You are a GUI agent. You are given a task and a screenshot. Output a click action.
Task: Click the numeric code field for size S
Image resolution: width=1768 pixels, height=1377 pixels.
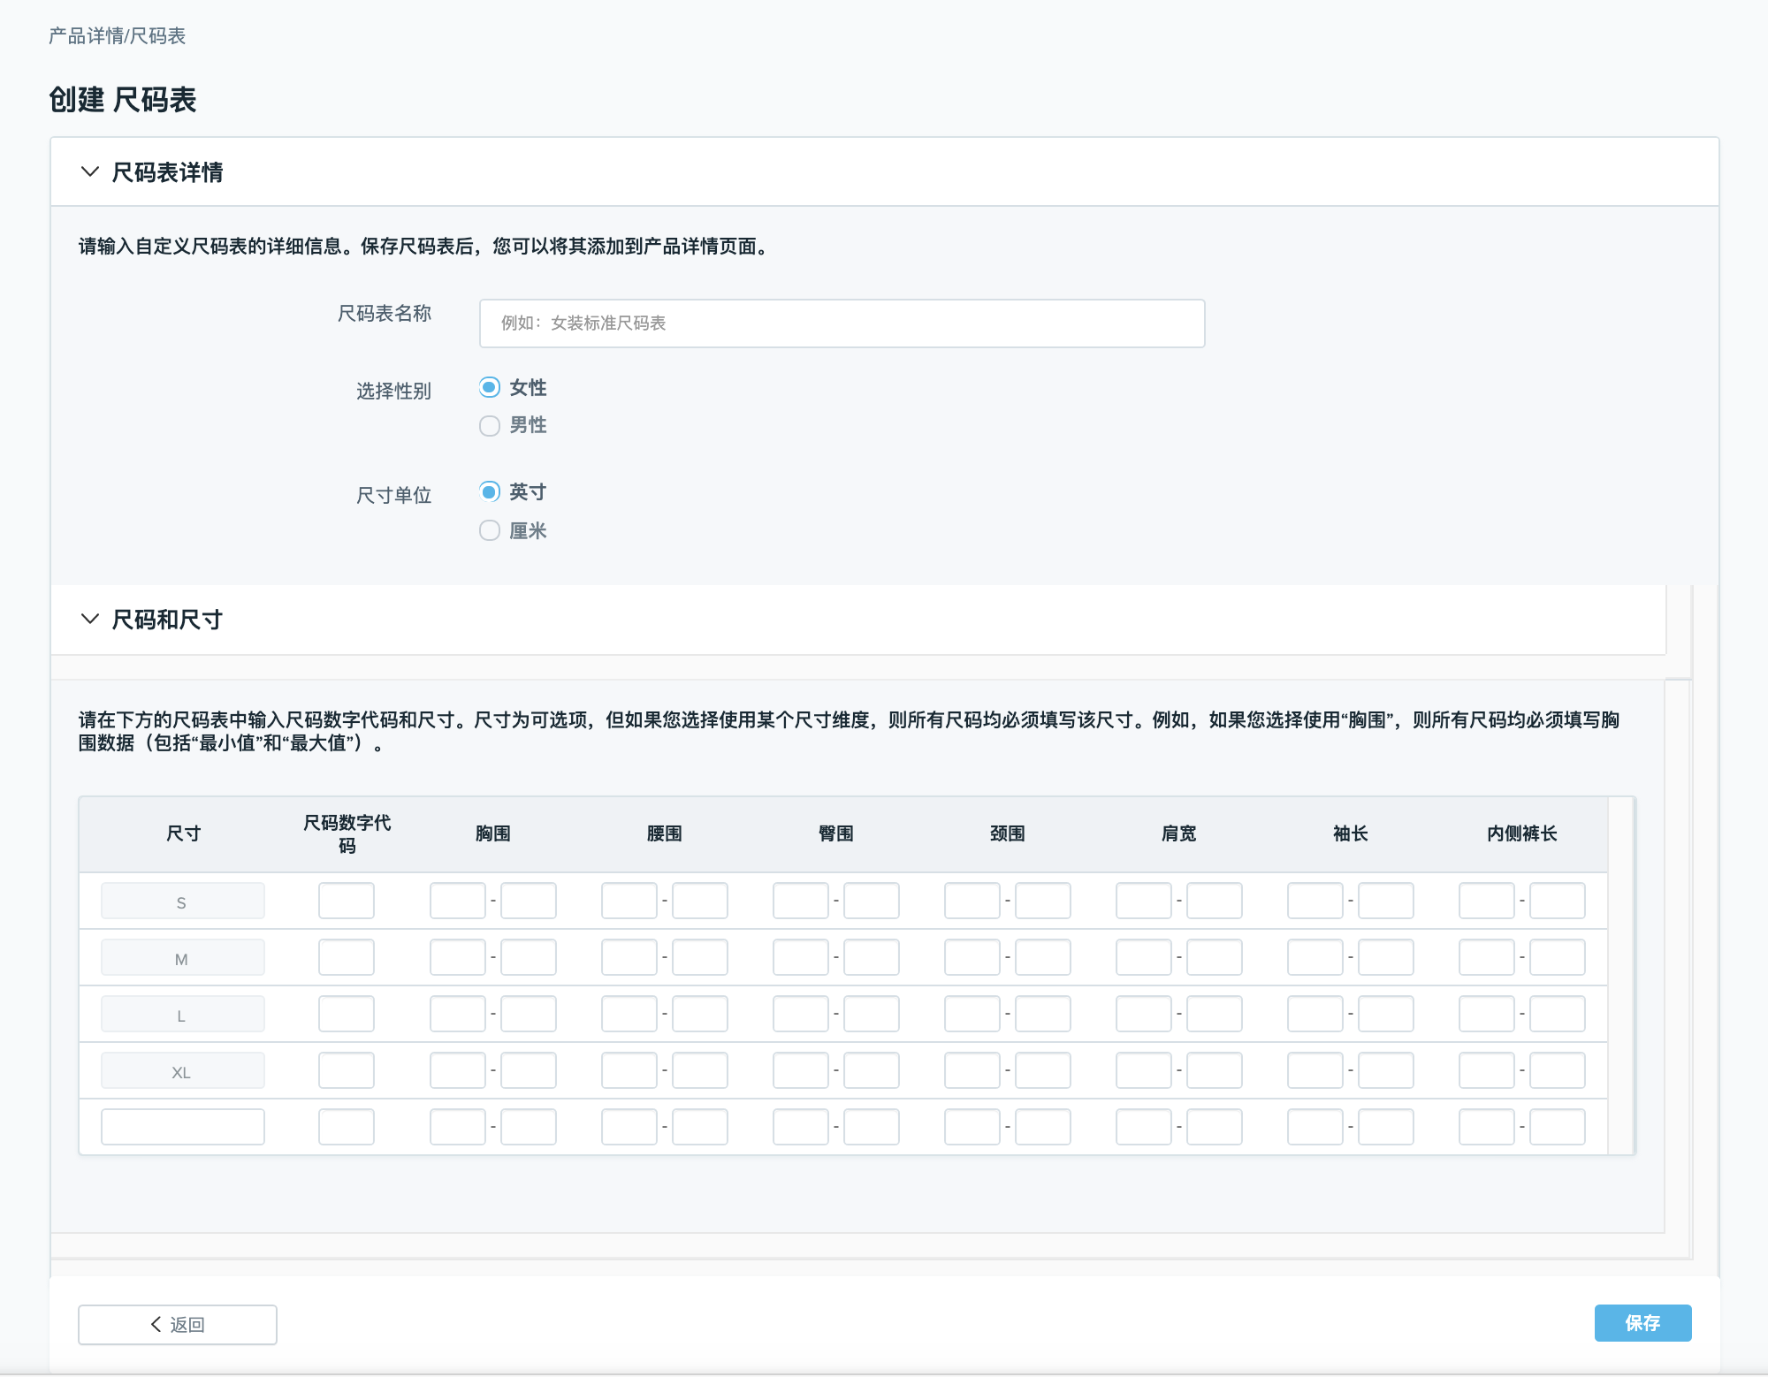346,901
